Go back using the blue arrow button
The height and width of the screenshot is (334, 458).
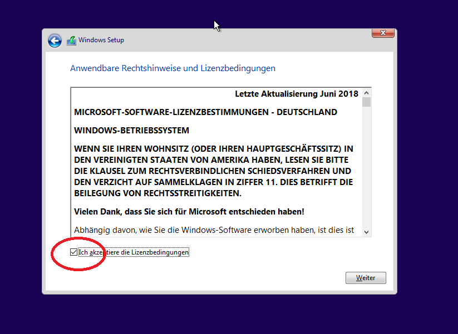click(55, 41)
